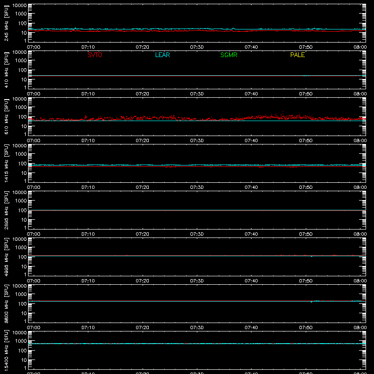Screen dimensions: 374x374
Task: Click 07:40 time label below 4995 MHz plot
Action: [x=251, y=281]
